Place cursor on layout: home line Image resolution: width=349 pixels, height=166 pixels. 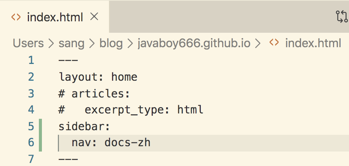point(98,77)
